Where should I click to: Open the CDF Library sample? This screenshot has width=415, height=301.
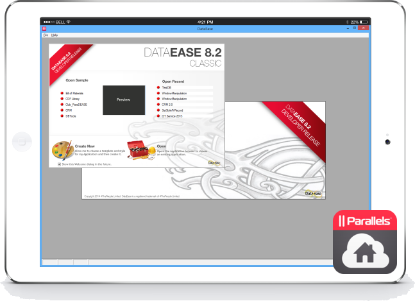coord(72,99)
